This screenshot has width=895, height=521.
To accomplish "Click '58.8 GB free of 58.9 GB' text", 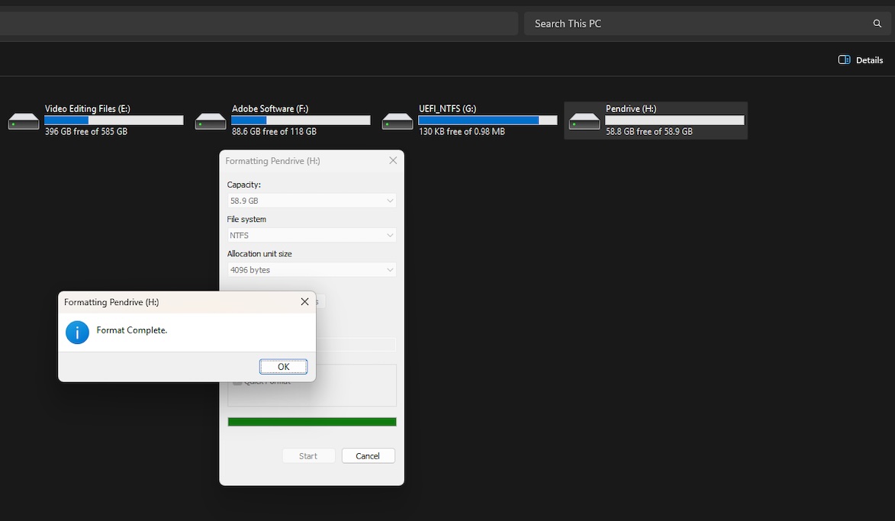I will coord(649,131).
